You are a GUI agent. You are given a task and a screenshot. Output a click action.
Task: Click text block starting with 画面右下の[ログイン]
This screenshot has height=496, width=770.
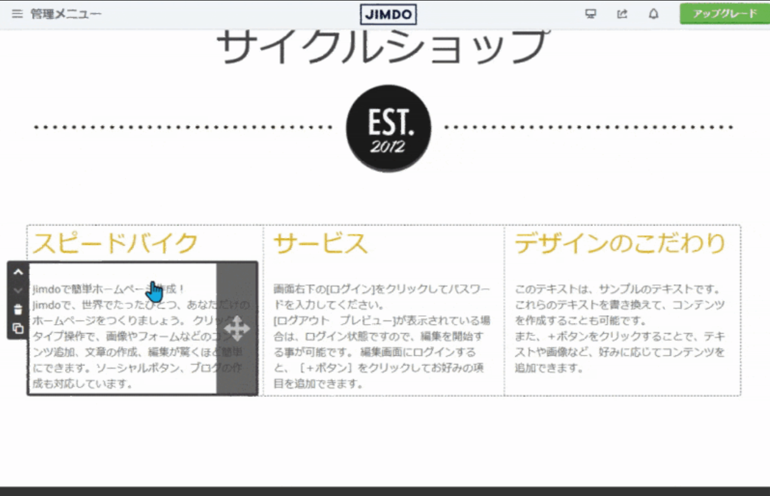pos(382,336)
